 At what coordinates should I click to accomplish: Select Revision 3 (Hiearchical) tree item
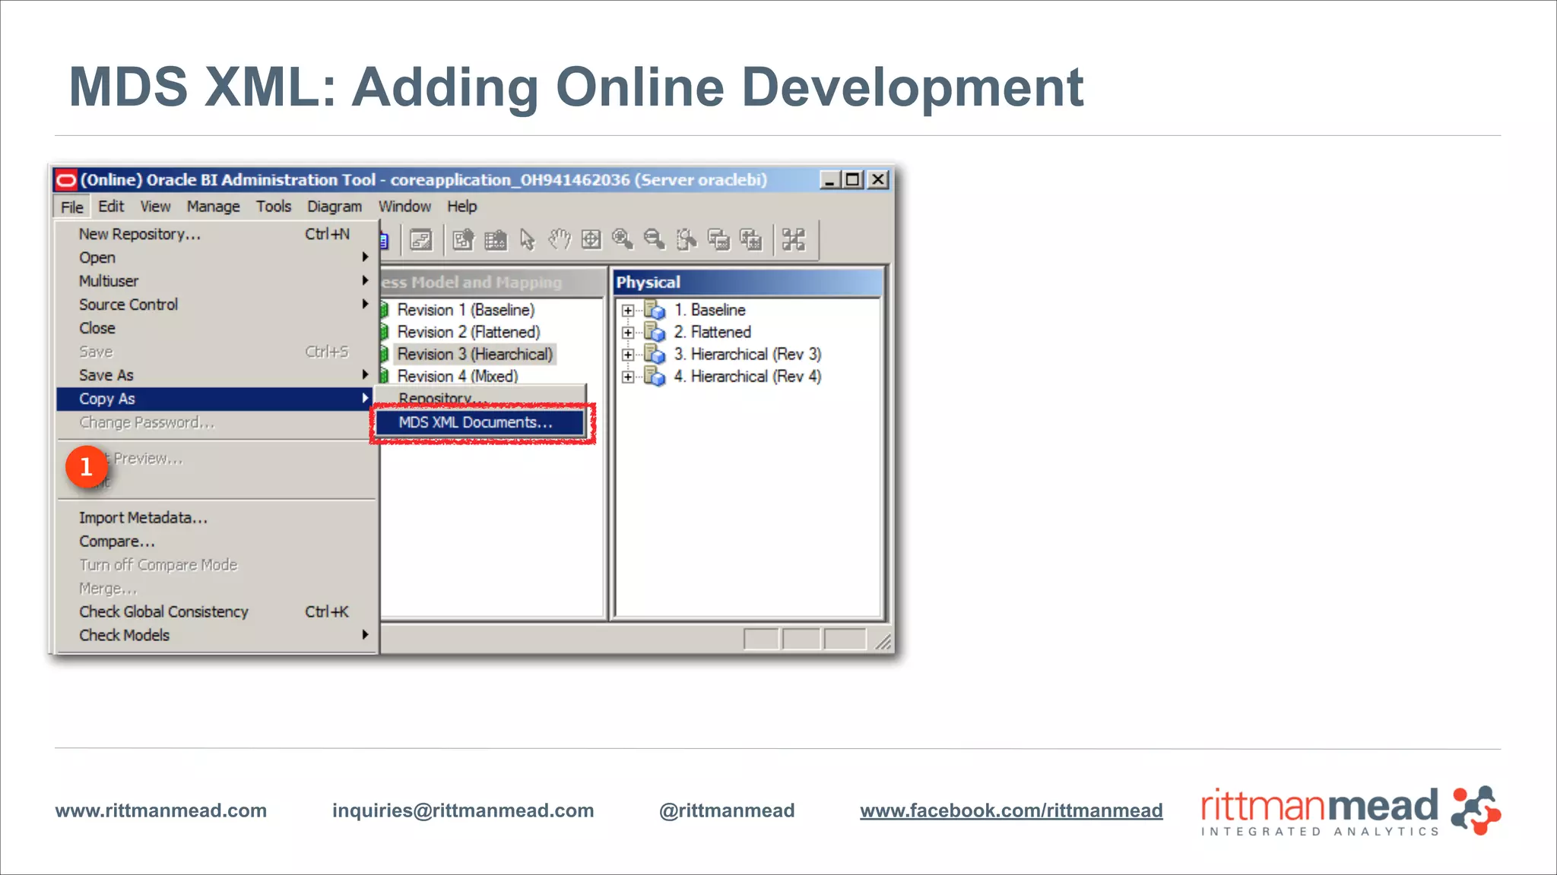474,355
